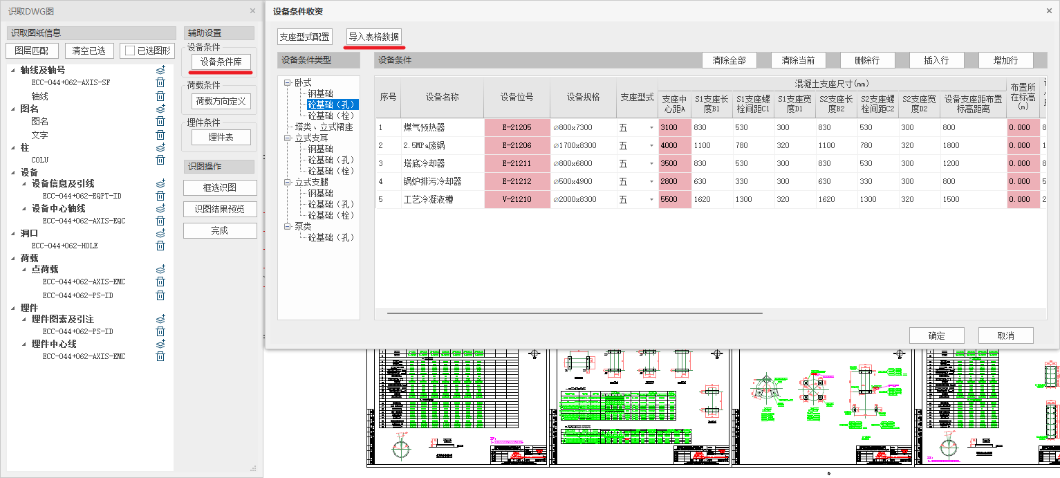
Task: Open 支座型式 dropdown for 2.5MPa废锅 row
Action: pos(651,145)
